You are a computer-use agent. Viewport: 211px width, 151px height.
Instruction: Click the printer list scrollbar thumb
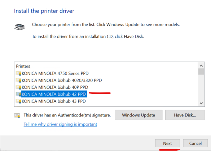pos(201,72)
